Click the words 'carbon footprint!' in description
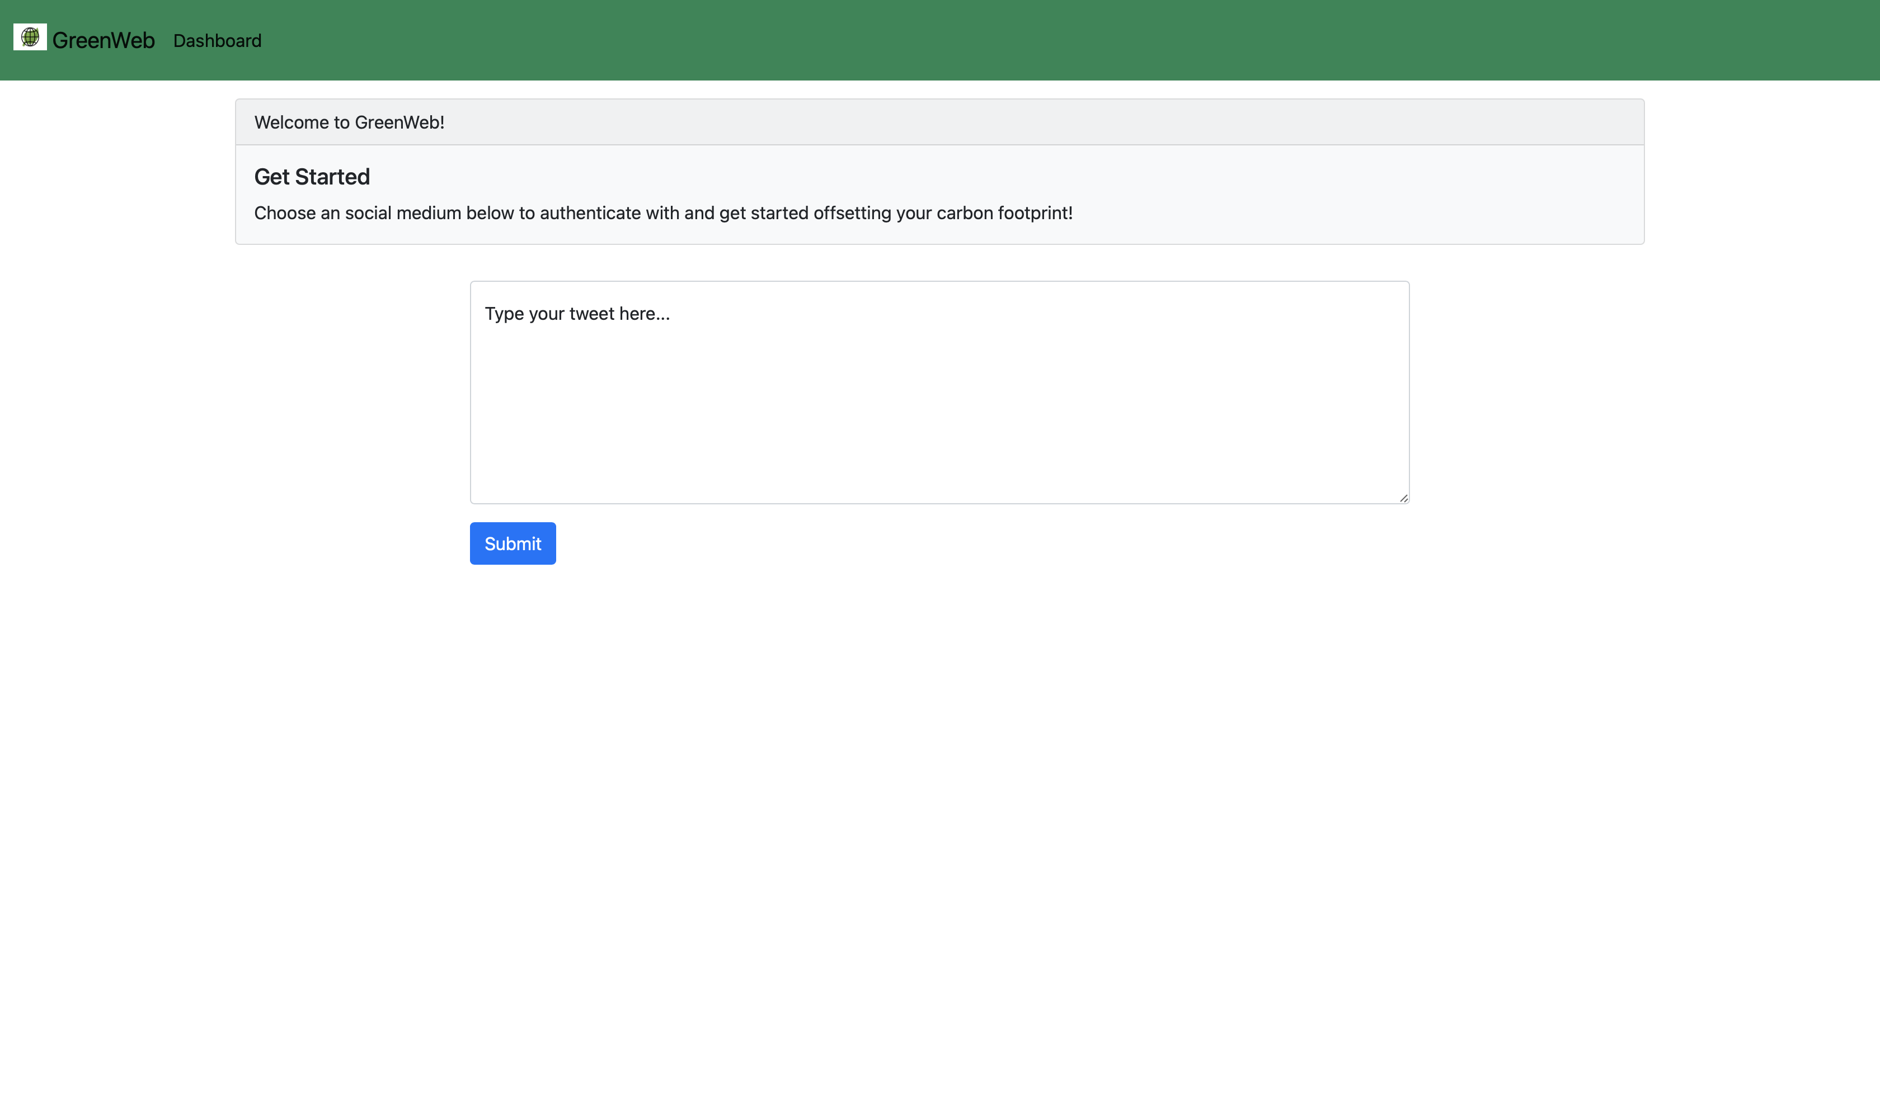Viewport: 1880px width, 1116px height. (x=1004, y=213)
